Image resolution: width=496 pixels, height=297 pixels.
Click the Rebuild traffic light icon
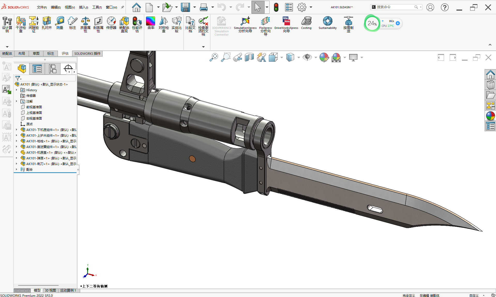coord(276,7)
